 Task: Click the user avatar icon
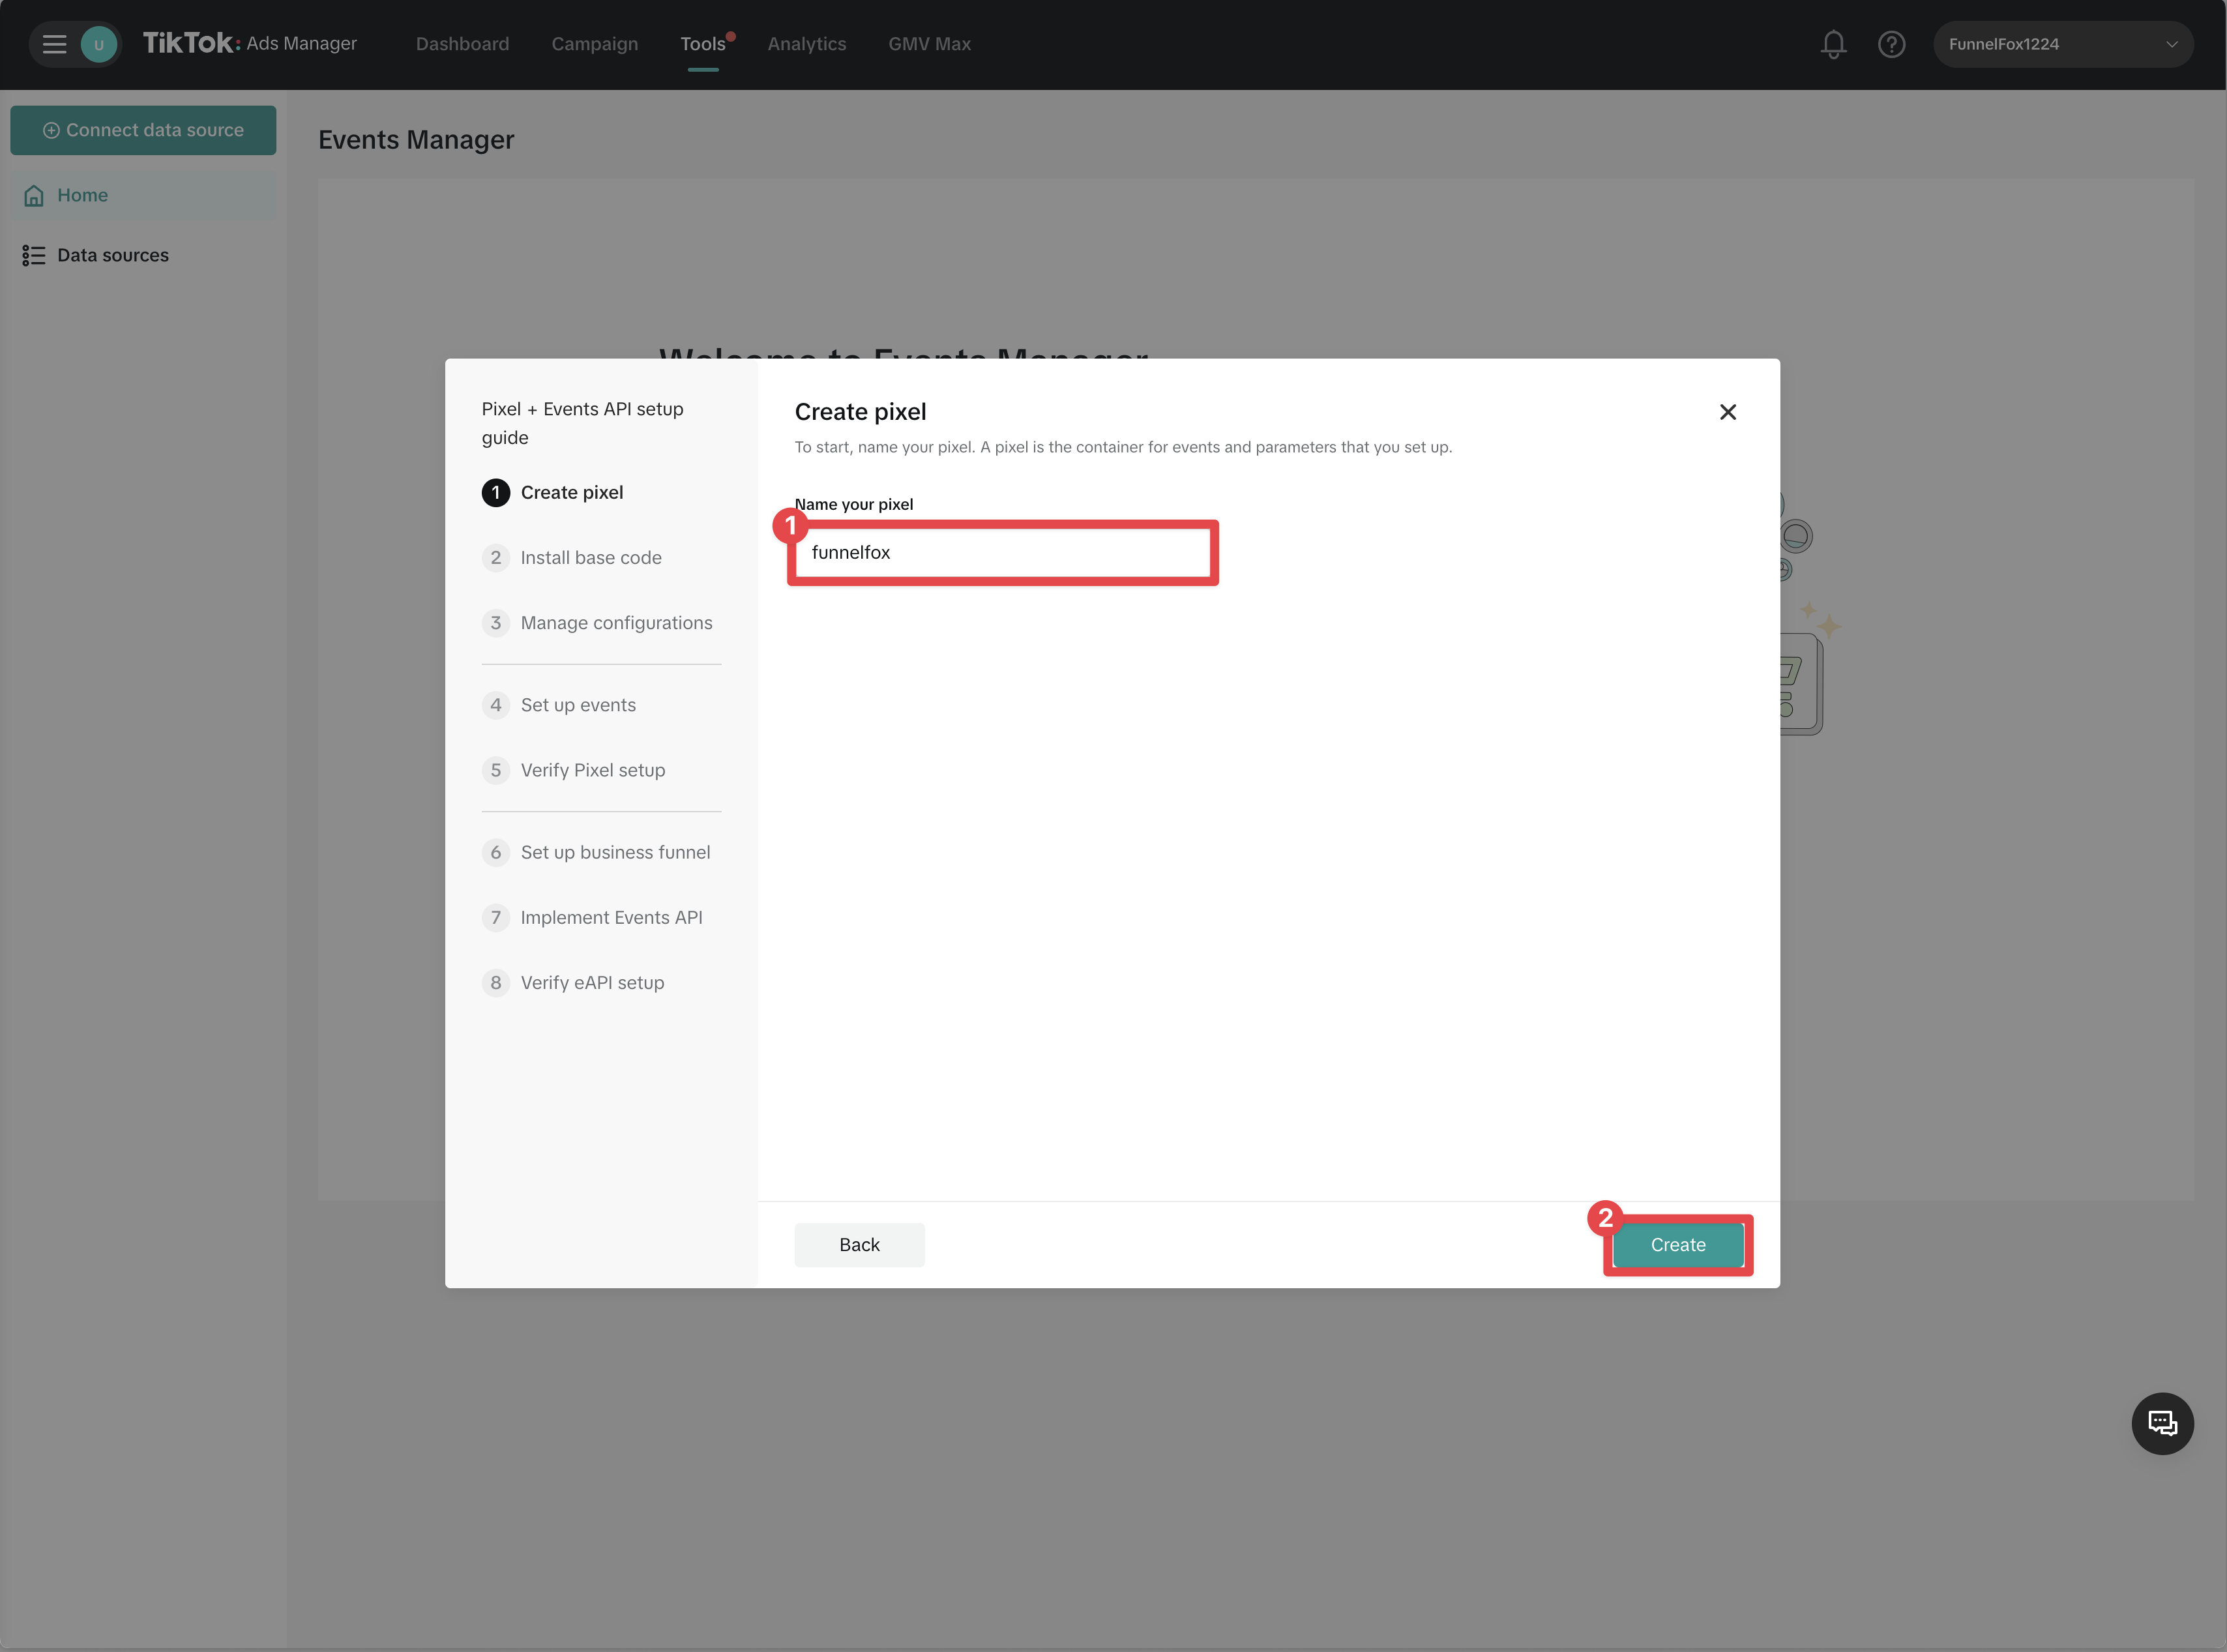(x=99, y=44)
